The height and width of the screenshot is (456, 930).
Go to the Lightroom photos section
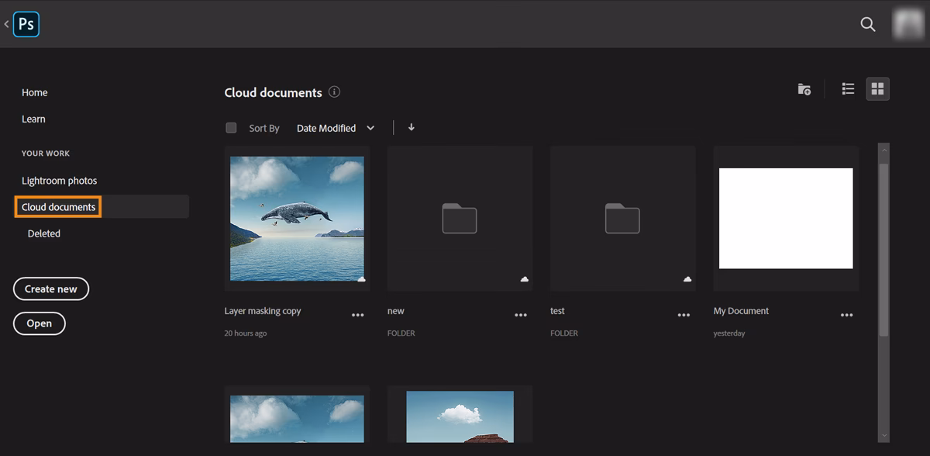coord(59,180)
